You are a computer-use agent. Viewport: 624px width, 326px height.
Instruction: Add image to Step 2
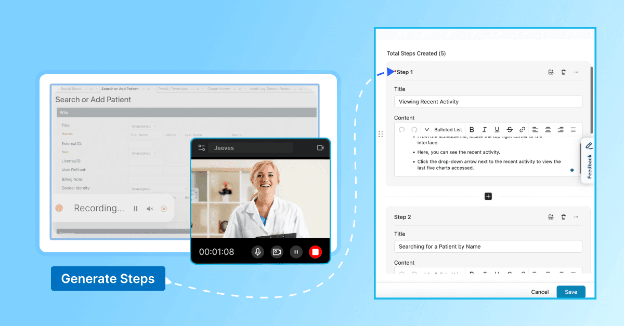click(551, 217)
